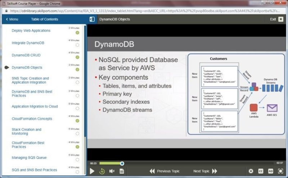Open Stack Creation and Monitoring topic
Image resolution: width=288 pixels, height=178 pixels.
[26, 131]
